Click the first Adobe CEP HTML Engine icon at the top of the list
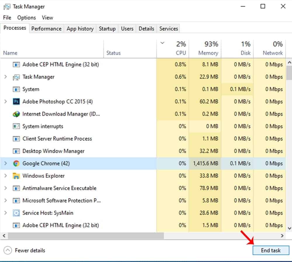The width and height of the screenshot is (292, 262). pos(16,65)
